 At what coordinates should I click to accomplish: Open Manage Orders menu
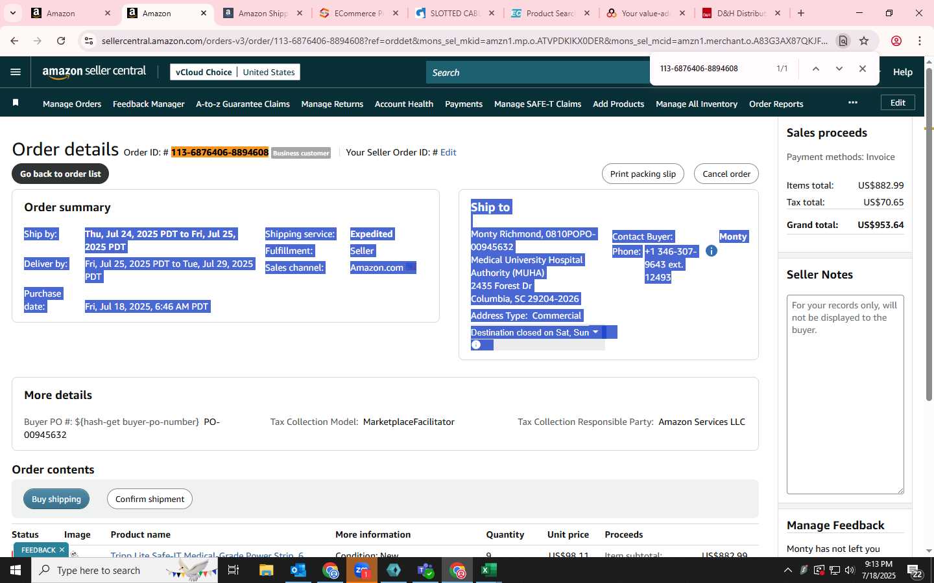tap(72, 104)
